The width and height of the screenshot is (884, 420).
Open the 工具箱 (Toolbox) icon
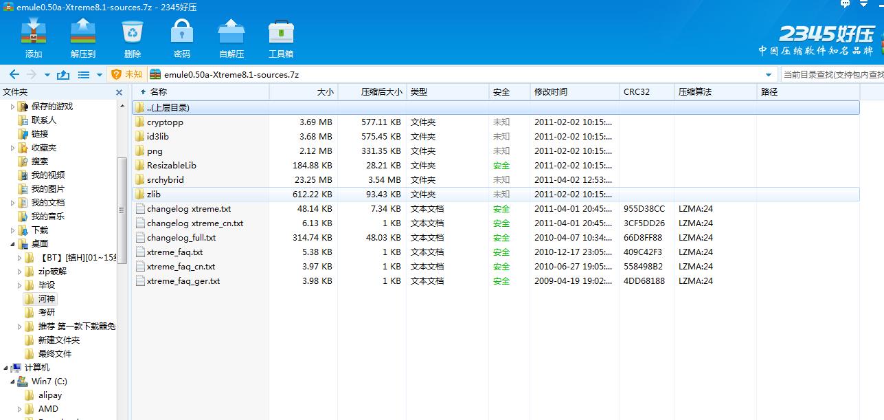pyautogui.click(x=281, y=32)
